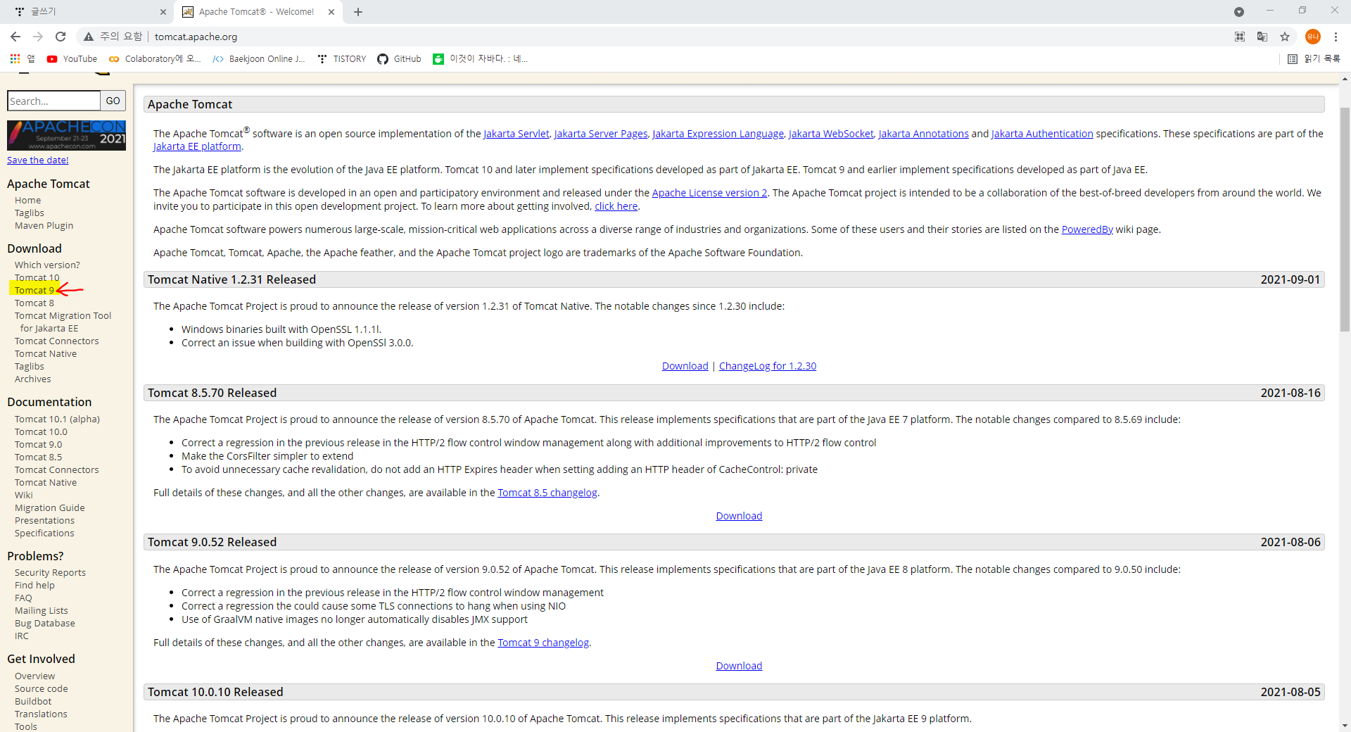This screenshot has width=1351, height=732.
Task: Open the Baekjoon Online Judge bookmark
Action: 258,59
